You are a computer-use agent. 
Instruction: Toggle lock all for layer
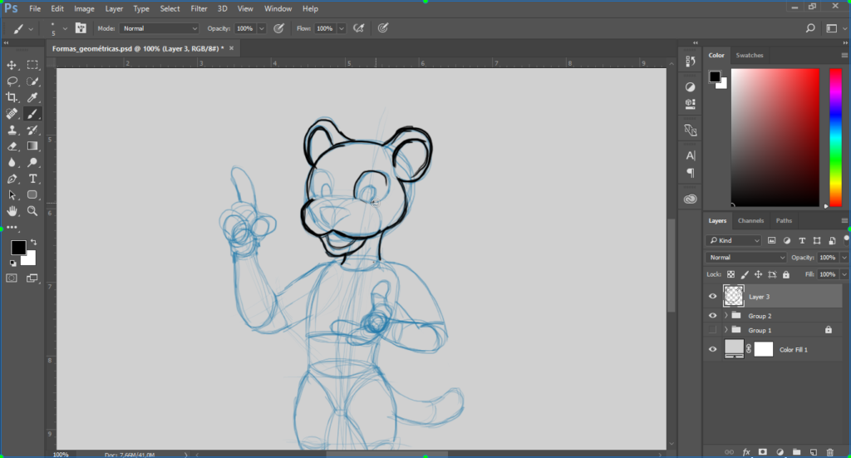point(786,274)
